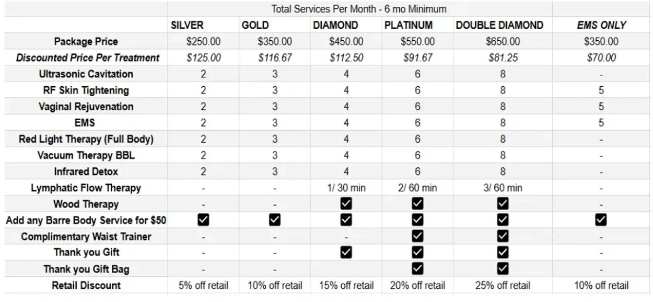Toggle EMS Only Barre Body Service checkbox
The image size is (653, 302).
coord(601,220)
